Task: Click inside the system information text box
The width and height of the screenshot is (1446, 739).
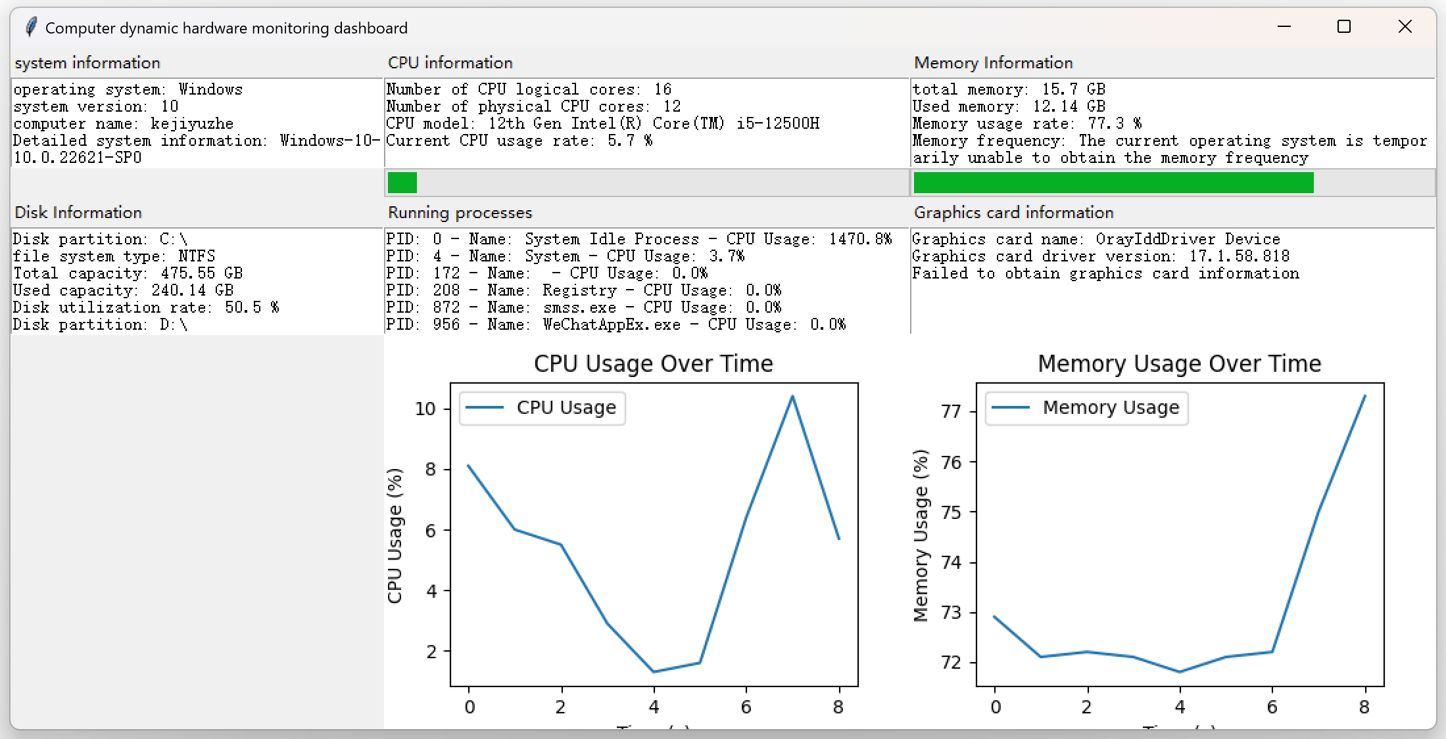Action: pos(196,123)
